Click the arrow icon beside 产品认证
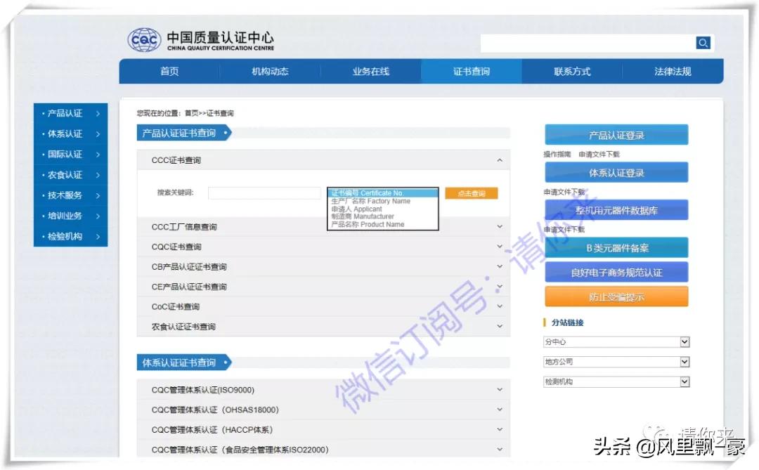759x470 pixels. tap(98, 113)
